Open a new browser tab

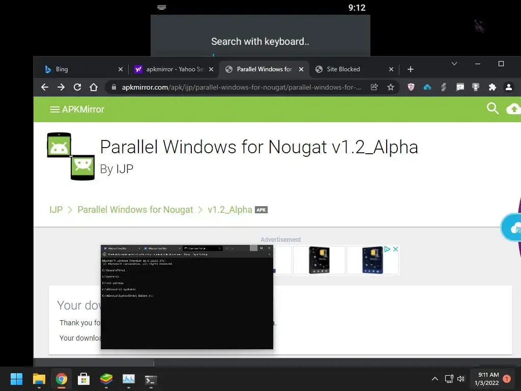point(411,69)
